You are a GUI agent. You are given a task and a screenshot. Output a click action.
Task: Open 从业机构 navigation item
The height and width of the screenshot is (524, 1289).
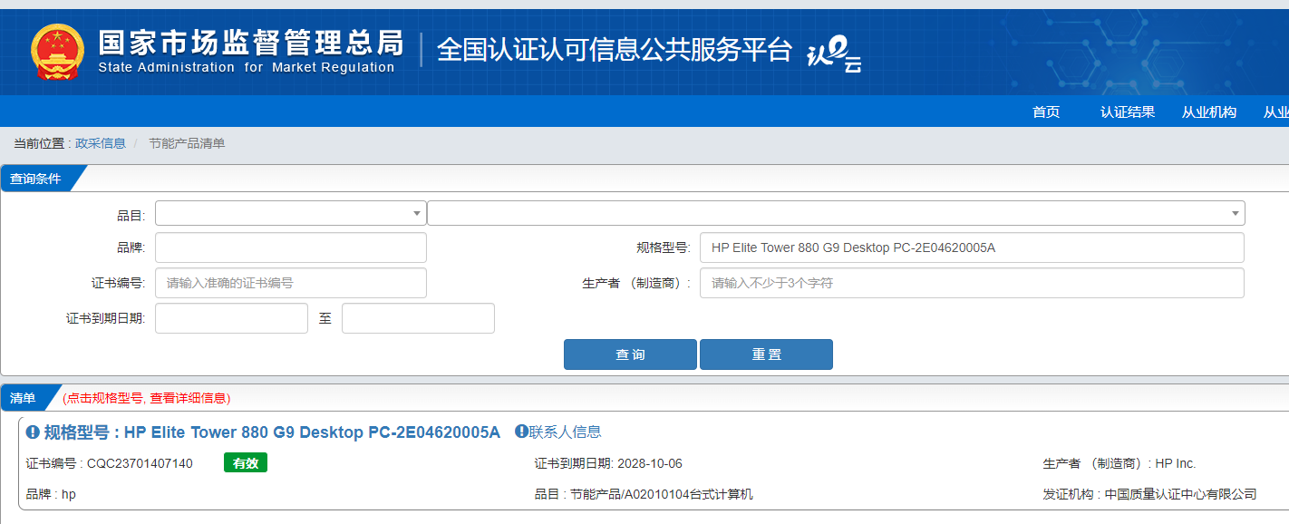(x=1209, y=112)
